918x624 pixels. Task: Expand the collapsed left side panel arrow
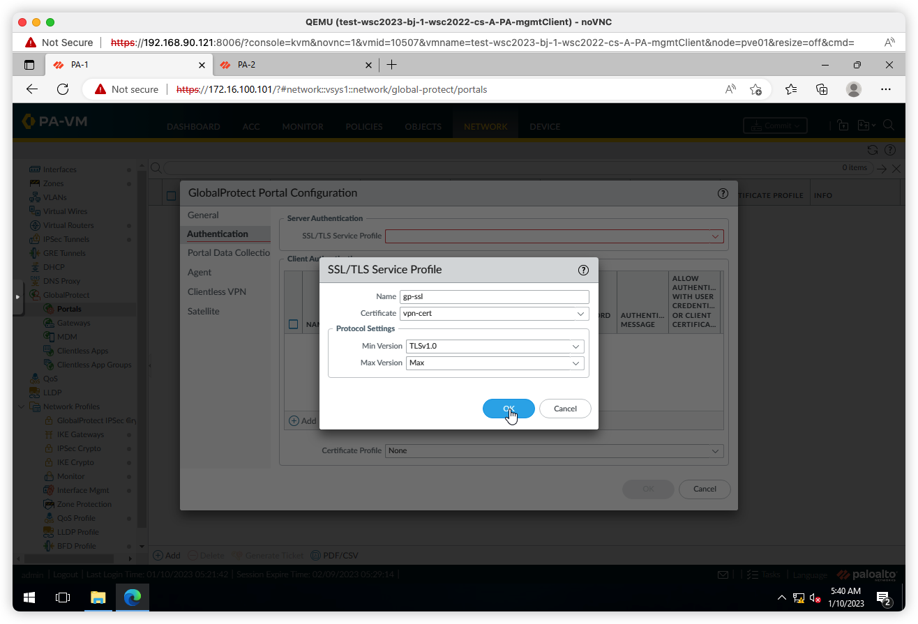pos(18,297)
